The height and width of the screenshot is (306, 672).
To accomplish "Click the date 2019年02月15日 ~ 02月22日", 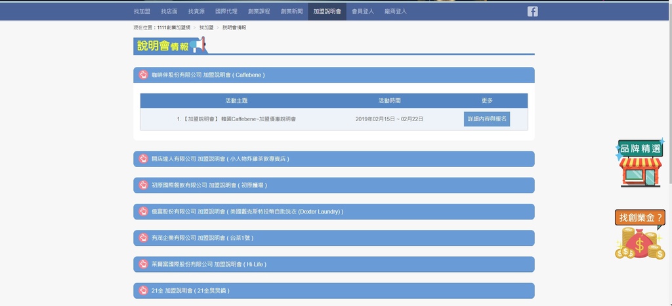I will point(389,119).
